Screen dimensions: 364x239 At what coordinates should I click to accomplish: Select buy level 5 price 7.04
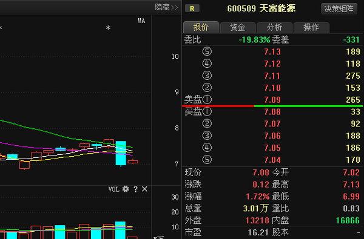coord(272,160)
